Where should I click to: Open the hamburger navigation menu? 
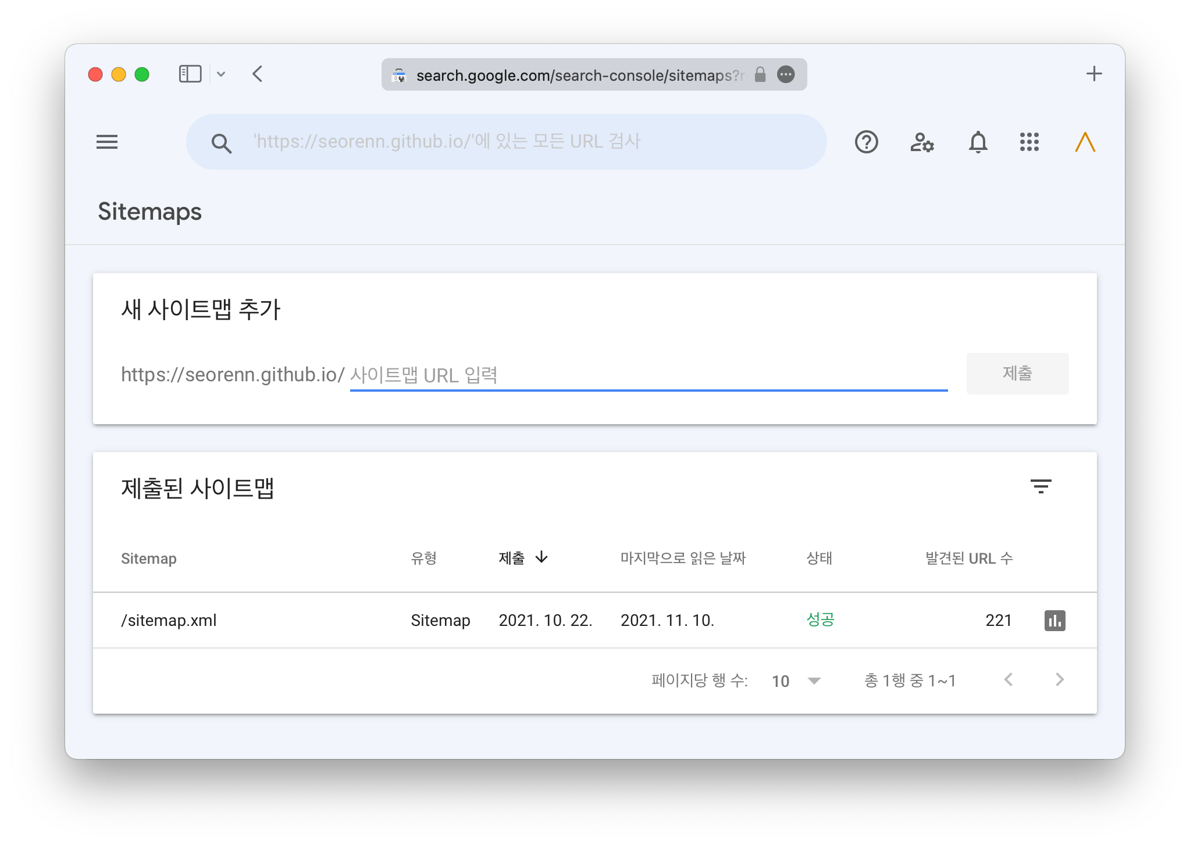coord(107,142)
